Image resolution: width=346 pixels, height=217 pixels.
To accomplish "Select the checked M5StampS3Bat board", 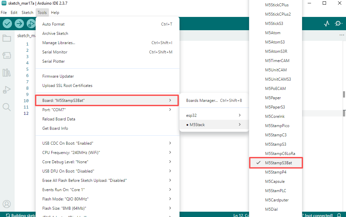I will [276, 163].
